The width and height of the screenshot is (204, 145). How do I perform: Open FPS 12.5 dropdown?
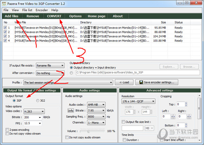click(33, 123)
